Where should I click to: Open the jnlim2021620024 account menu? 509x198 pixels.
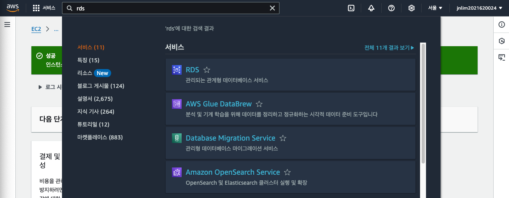tap(480, 8)
